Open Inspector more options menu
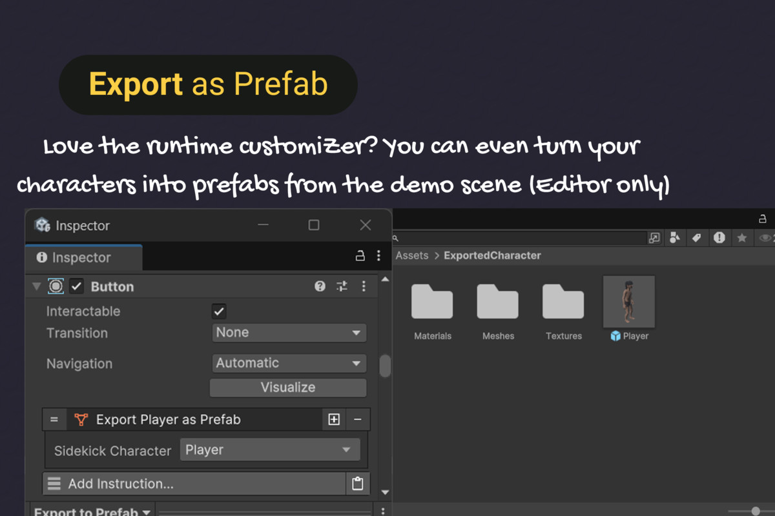This screenshot has width=775, height=516. [x=379, y=255]
